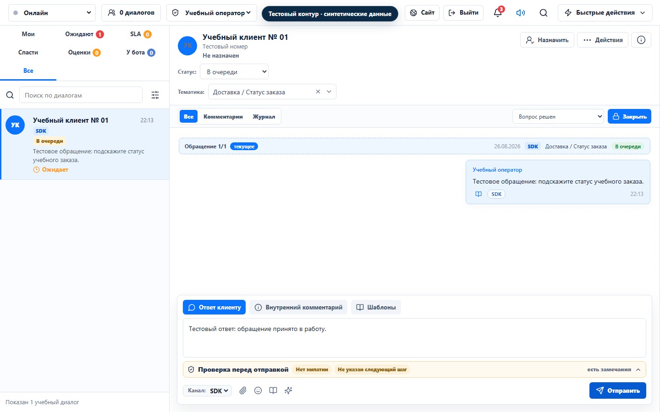Image resolution: width=660 pixels, height=412 pixels.
Task: Show the Комментарии tab
Action: click(223, 116)
